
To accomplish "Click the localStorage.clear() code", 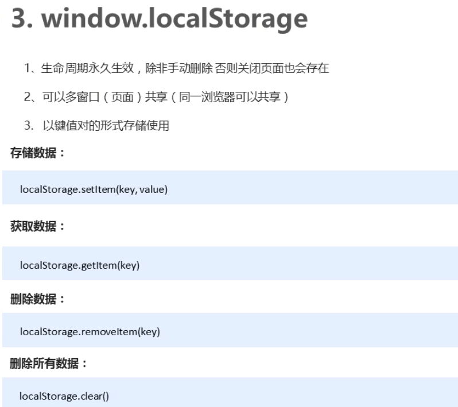I will click(64, 396).
